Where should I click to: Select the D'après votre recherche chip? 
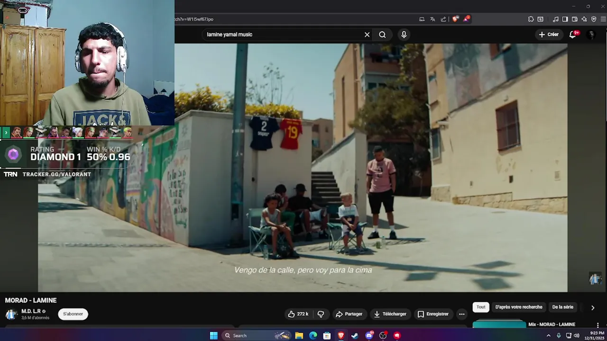click(x=519, y=307)
